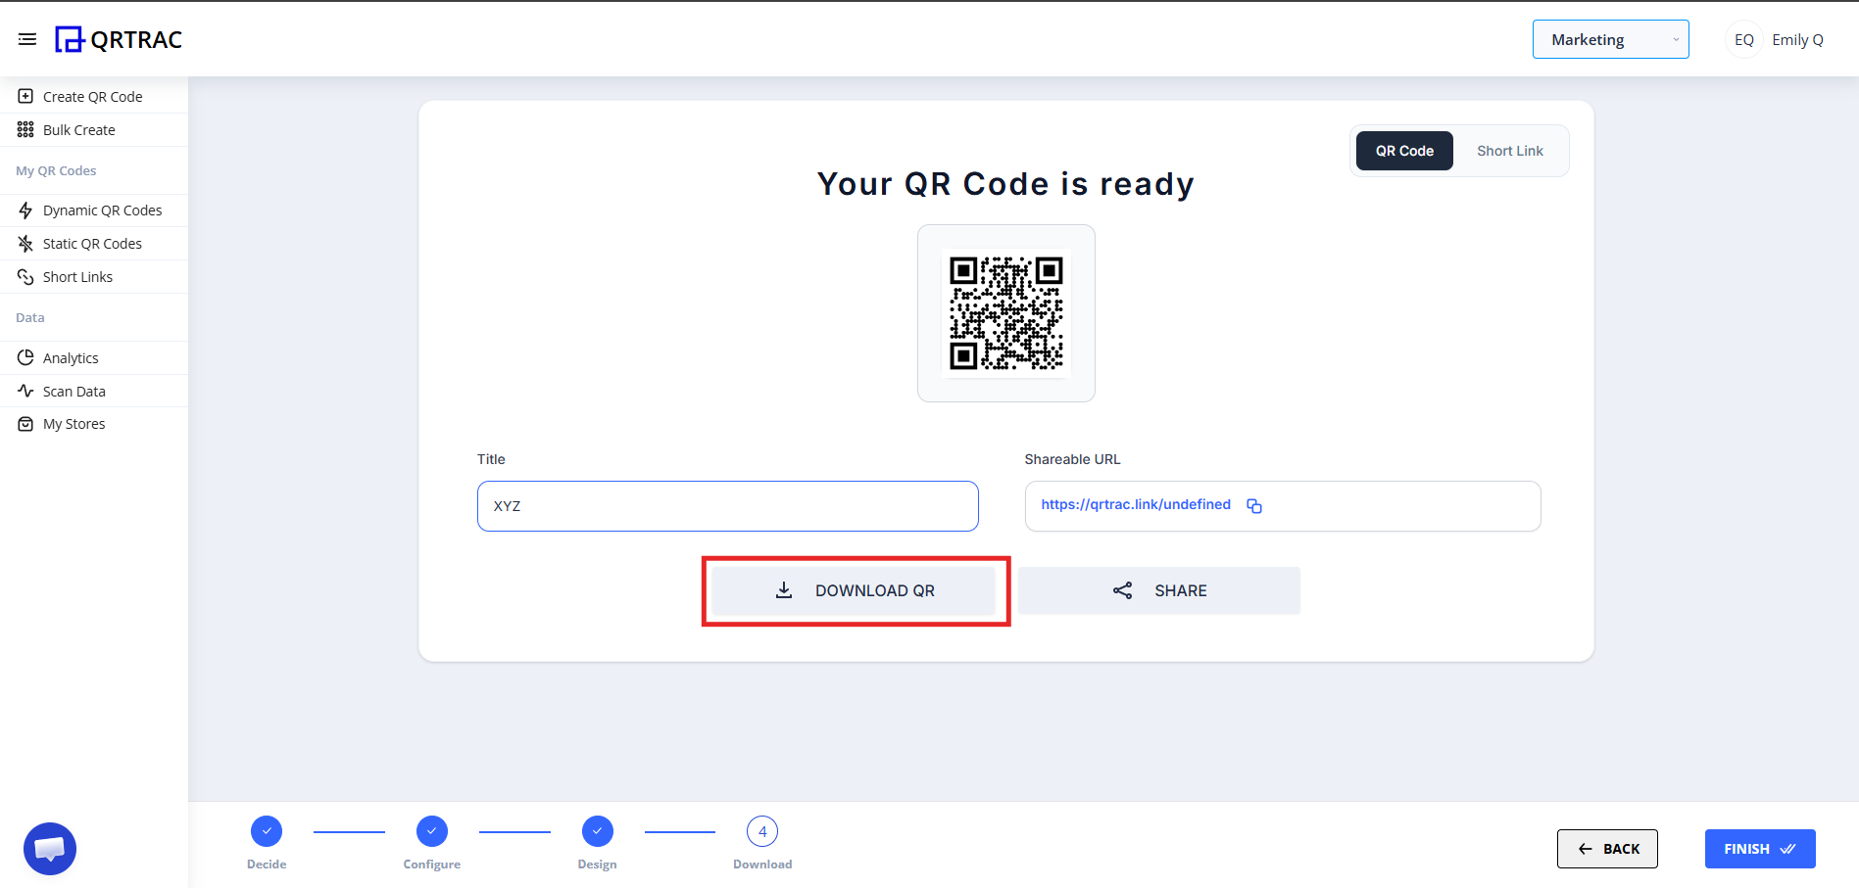This screenshot has width=1859, height=888.
Task: Collapse the Data section in the sidebar
Action: coord(29,317)
